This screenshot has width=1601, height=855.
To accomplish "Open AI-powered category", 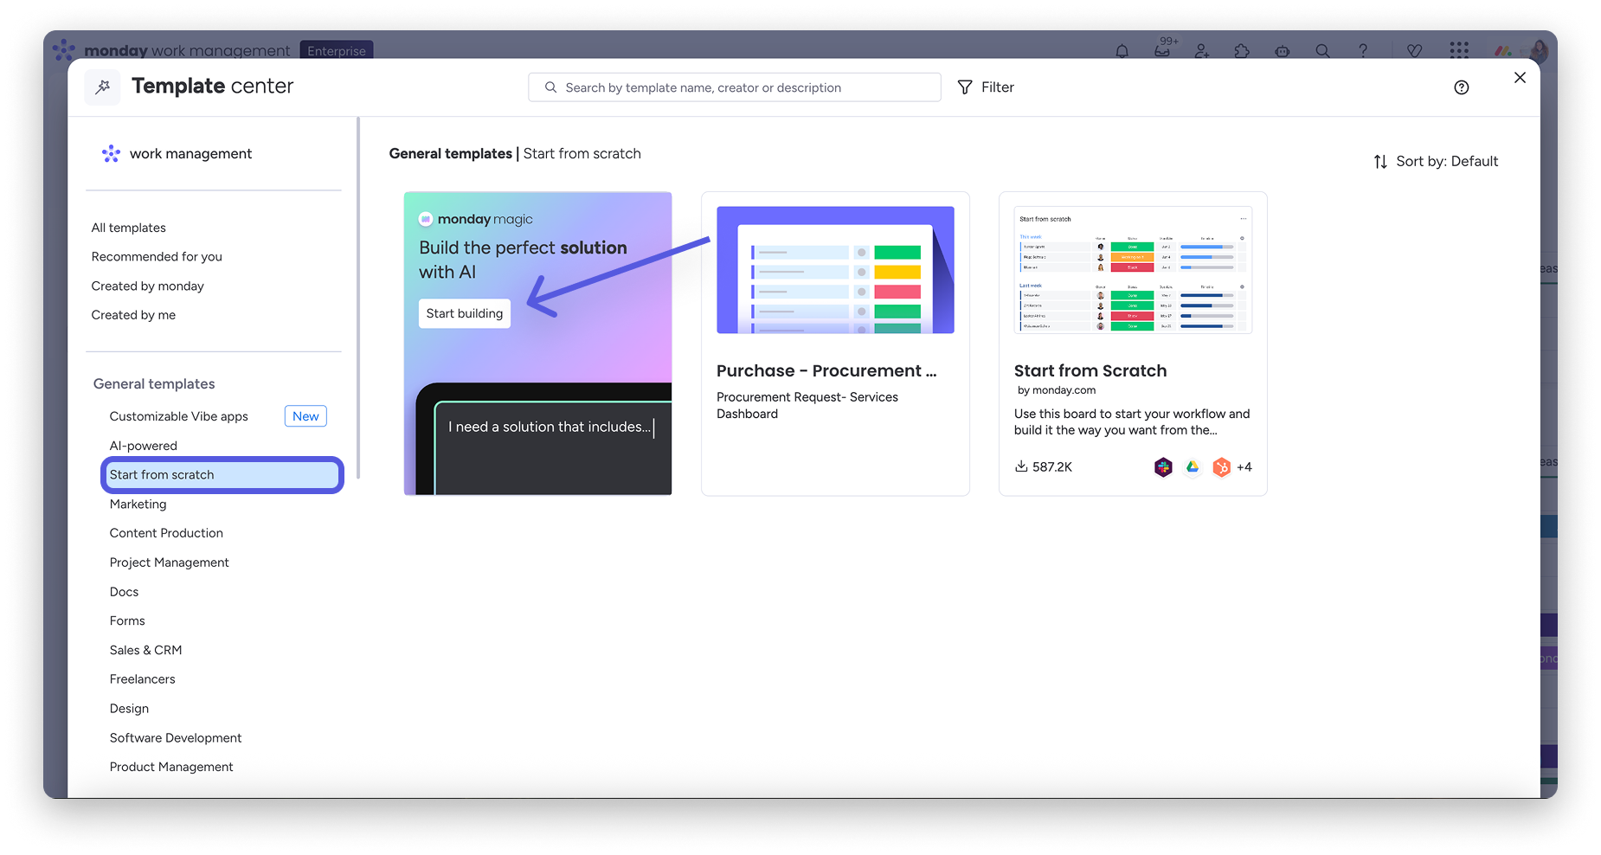I will tap(144, 446).
